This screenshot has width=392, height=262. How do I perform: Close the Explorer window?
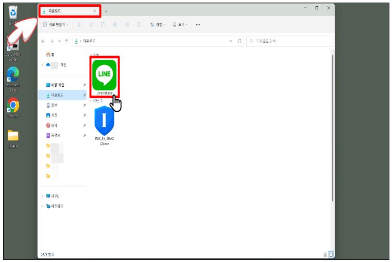click(328, 8)
